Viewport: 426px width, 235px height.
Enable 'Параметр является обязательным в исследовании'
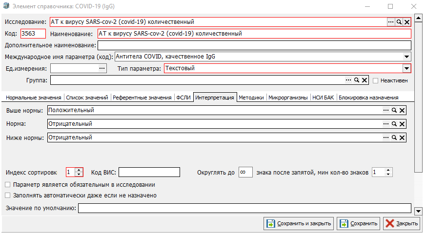(7, 185)
